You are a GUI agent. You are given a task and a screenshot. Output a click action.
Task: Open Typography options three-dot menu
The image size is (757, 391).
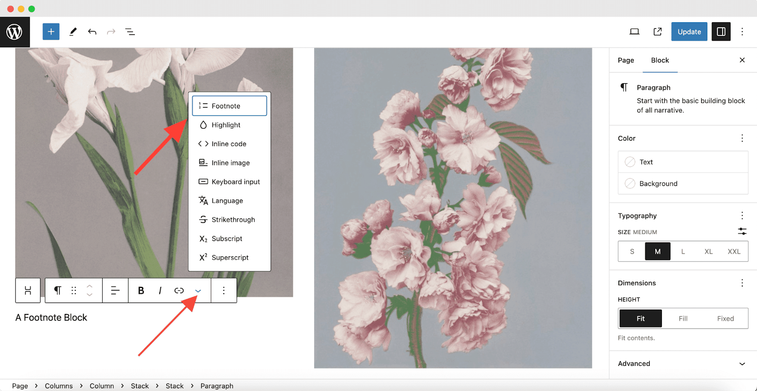point(742,216)
